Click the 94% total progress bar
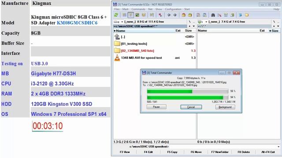 [188, 97]
